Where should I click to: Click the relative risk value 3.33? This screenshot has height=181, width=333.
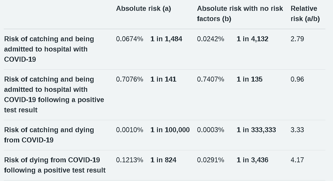tap(297, 130)
